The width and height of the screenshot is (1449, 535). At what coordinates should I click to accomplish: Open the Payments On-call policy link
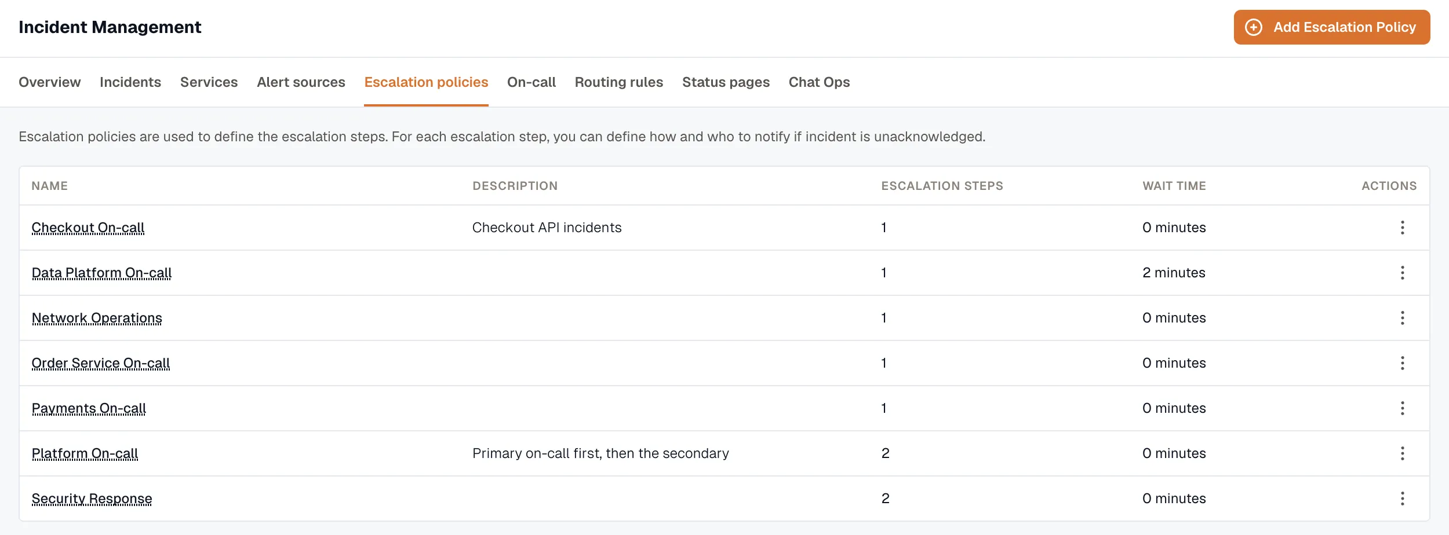(x=89, y=408)
